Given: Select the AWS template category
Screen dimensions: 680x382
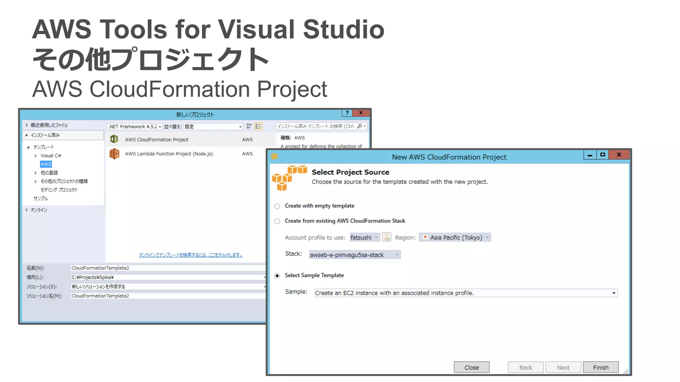Looking at the screenshot, I should [46, 164].
